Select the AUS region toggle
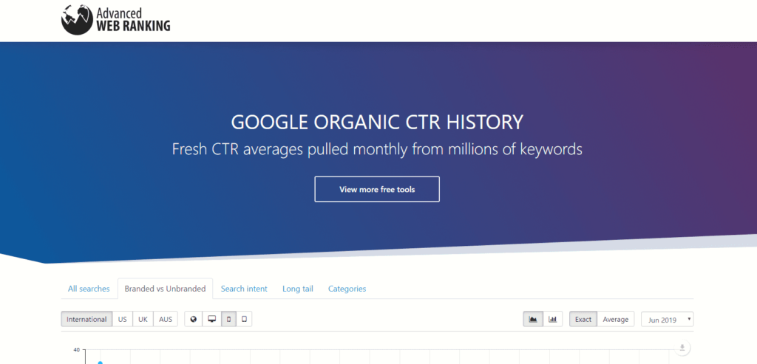757x364 pixels. click(x=166, y=319)
